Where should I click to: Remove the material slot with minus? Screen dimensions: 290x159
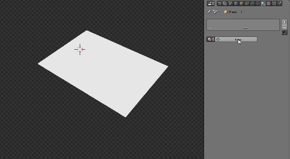tap(285, 27)
